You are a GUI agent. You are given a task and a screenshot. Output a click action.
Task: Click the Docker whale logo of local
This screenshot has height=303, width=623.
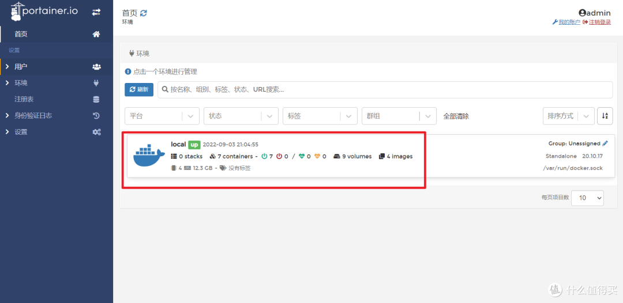(x=149, y=156)
